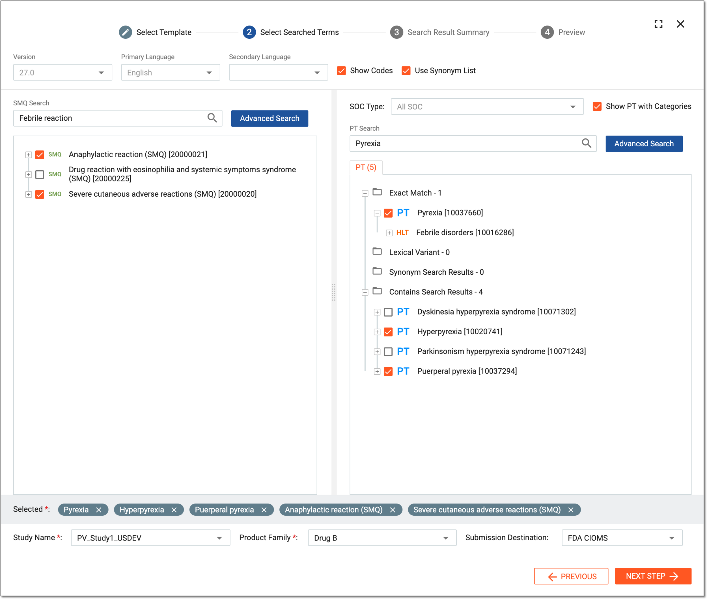
Task: Click the SMQ icon beside Anaphylactic reaction
Action: click(x=55, y=155)
